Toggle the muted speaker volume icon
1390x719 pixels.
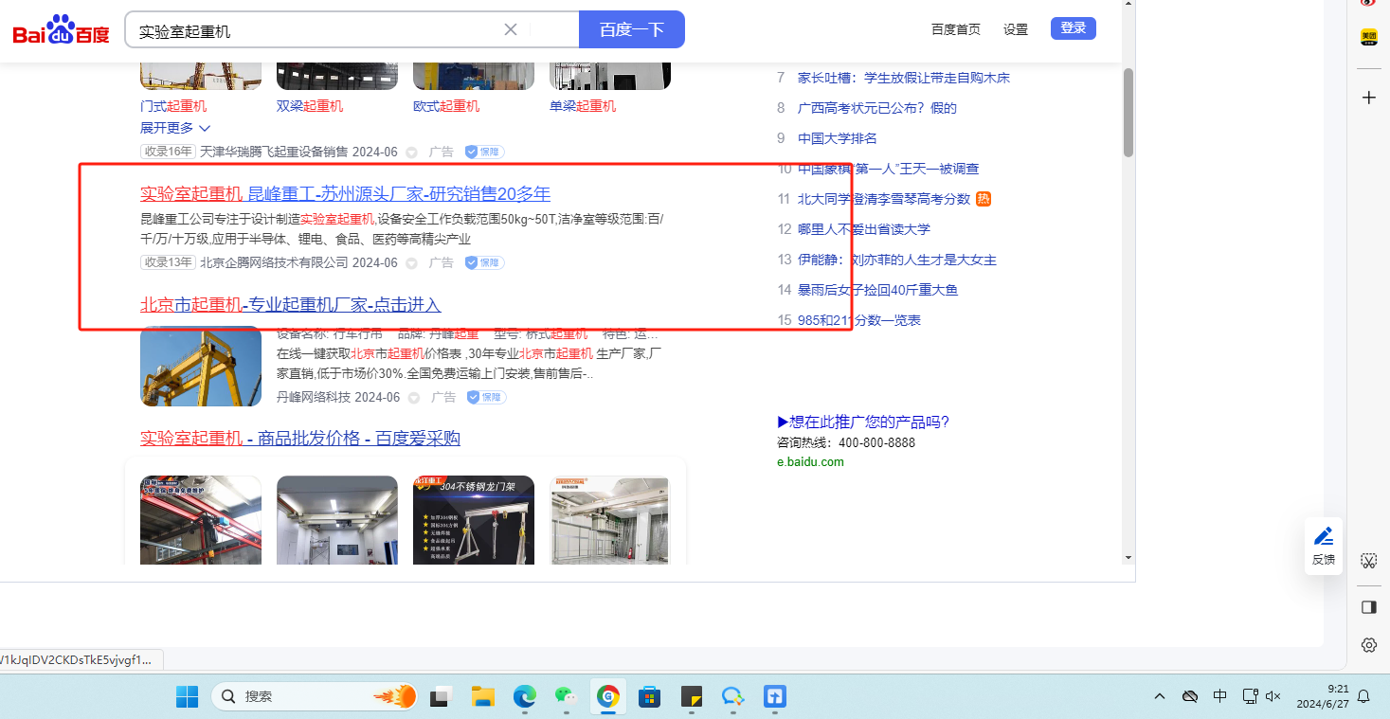pos(1273,696)
